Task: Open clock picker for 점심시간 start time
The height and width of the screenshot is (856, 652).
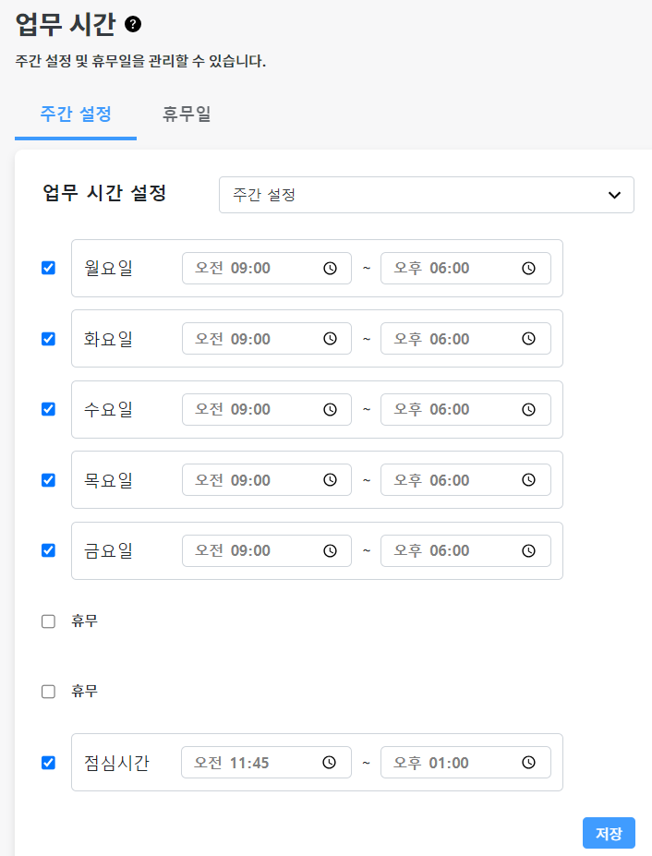Action: pyautogui.click(x=330, y=763)
